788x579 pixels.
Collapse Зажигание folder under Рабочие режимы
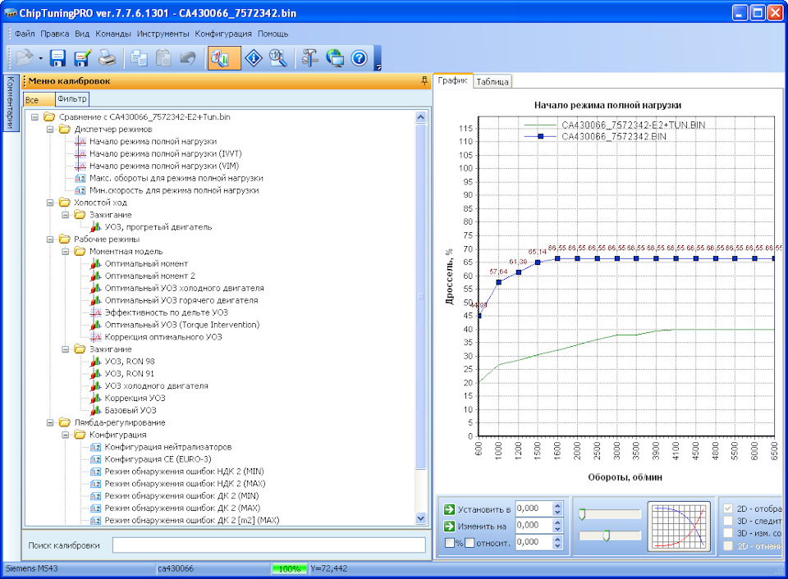pos(66,349)
